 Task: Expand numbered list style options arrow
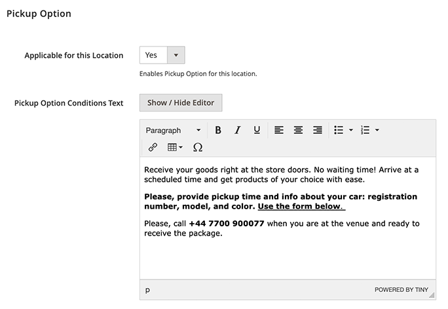point(377,131)
